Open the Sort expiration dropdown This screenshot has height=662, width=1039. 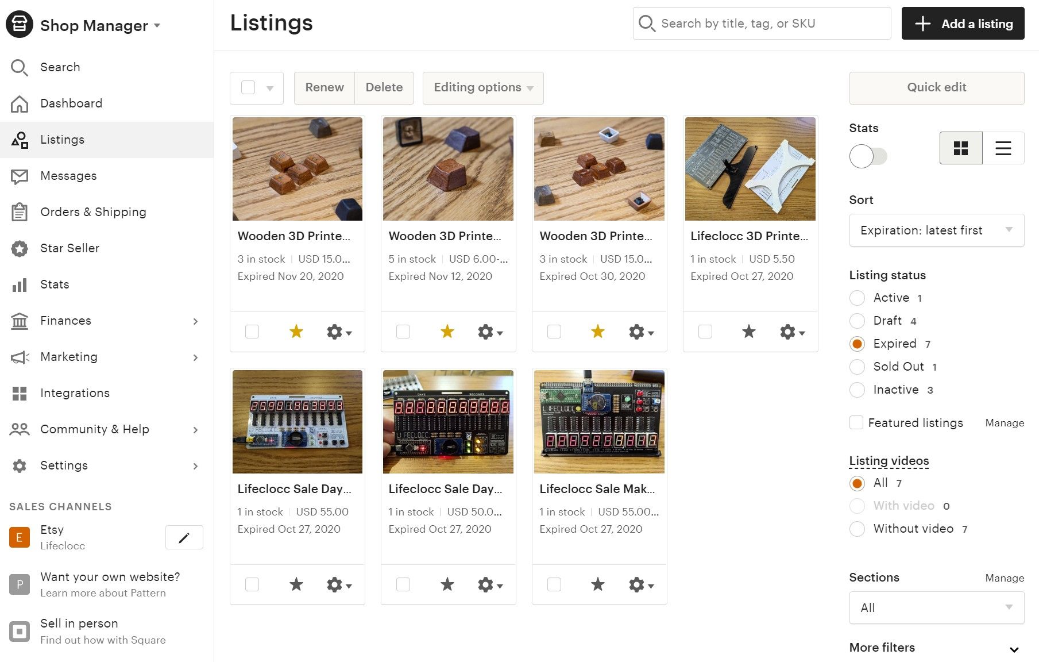(x=936, y=230)
